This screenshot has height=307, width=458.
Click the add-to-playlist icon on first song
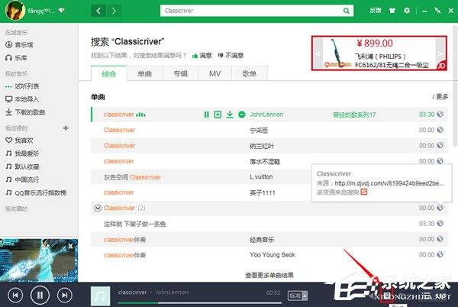pyautogui.click(x=218, y=115)
